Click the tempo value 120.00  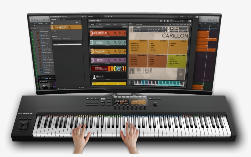(x=182, y=17)
